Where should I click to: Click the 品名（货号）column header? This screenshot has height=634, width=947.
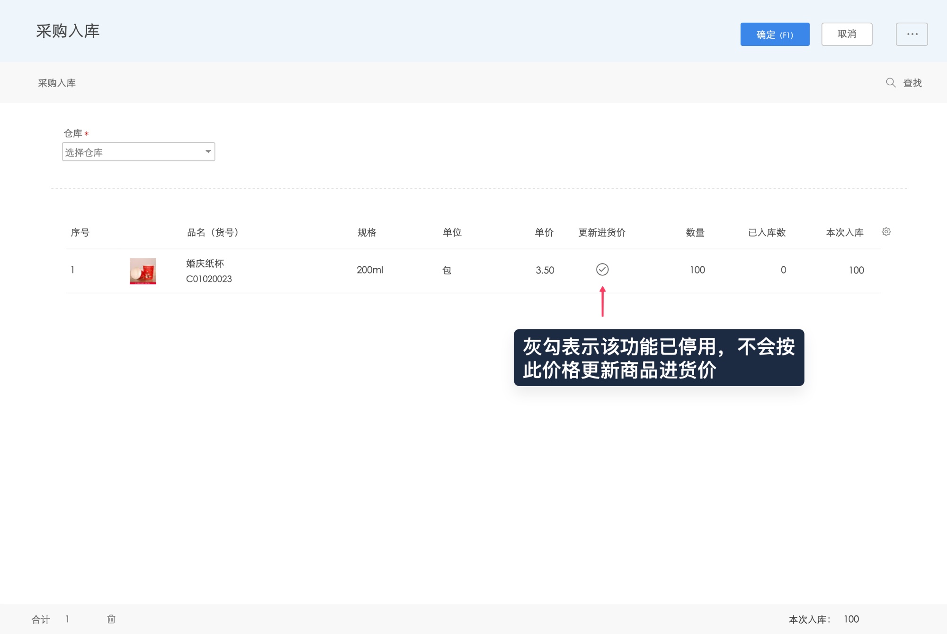click(213, 232)
